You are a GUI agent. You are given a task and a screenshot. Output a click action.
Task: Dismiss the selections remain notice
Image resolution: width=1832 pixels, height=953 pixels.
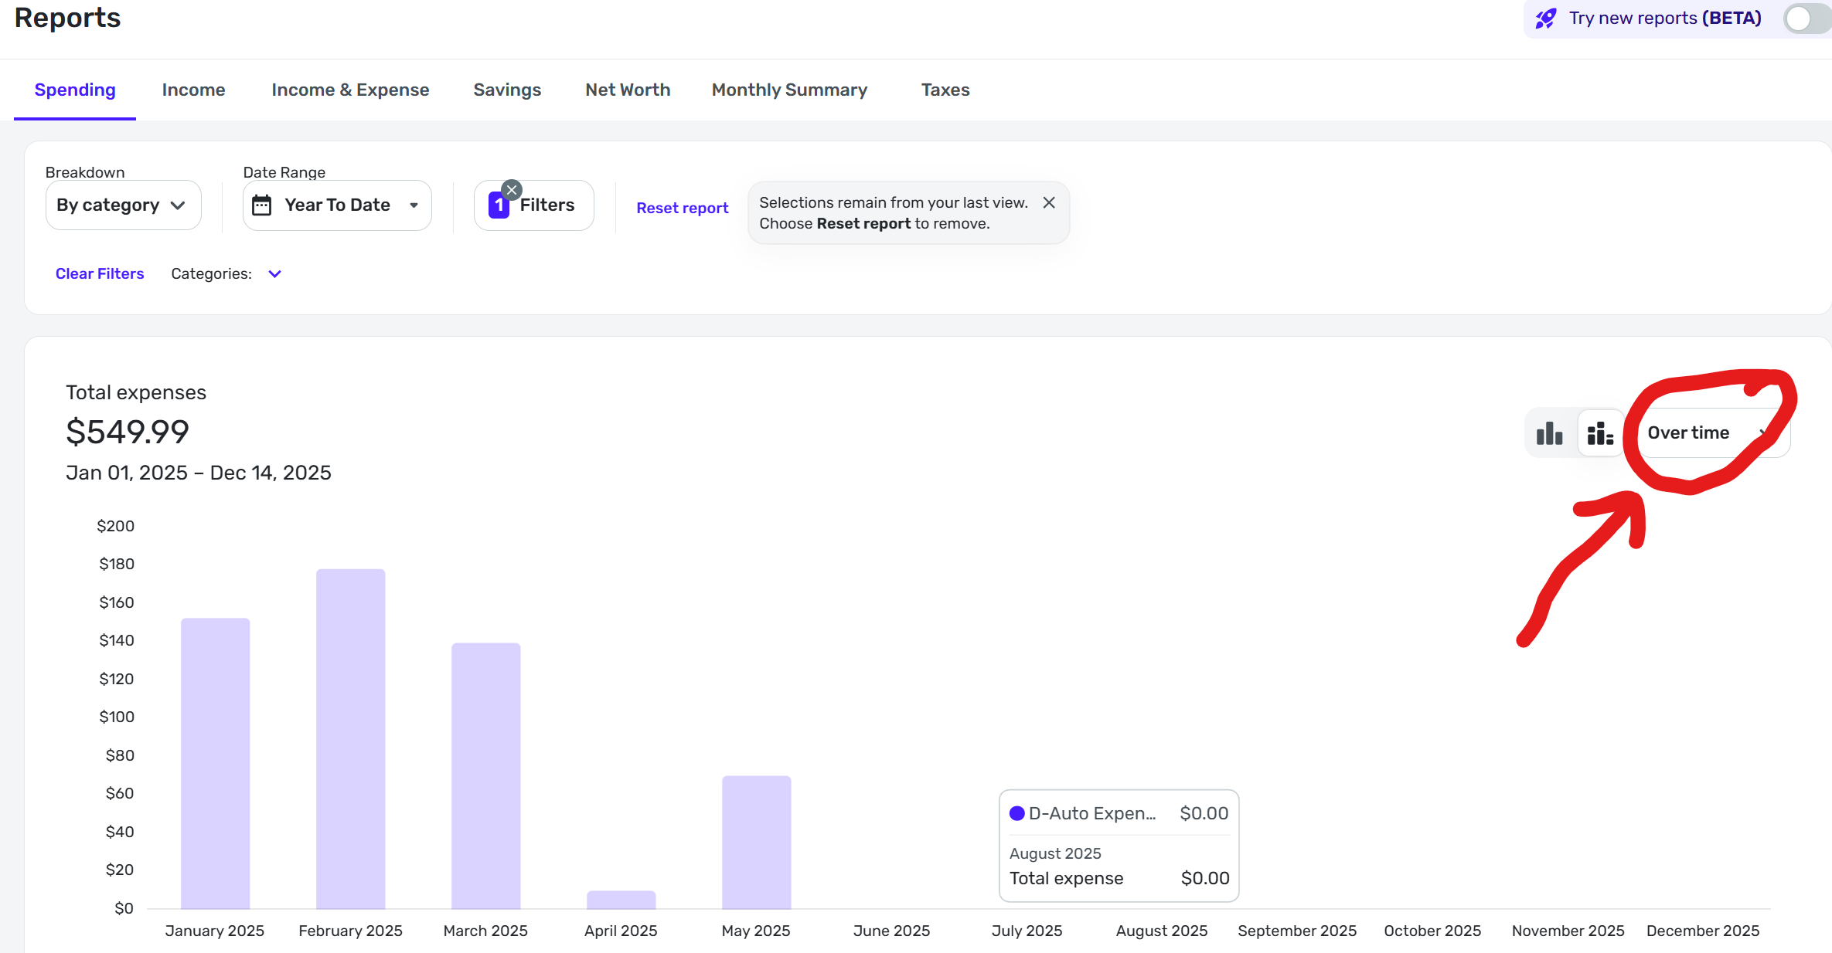pyautogui.click(x=1049, y=202)
